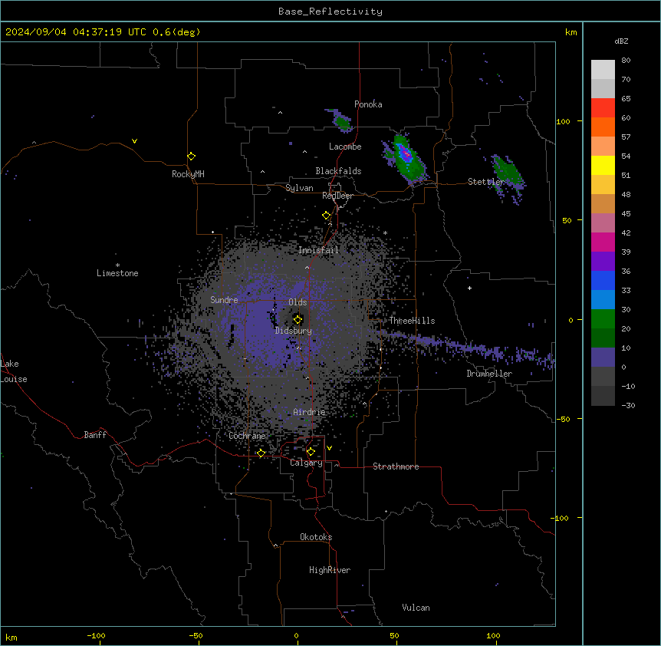Pick the darkest gray -30 to -10 swatch

(603, 396)
